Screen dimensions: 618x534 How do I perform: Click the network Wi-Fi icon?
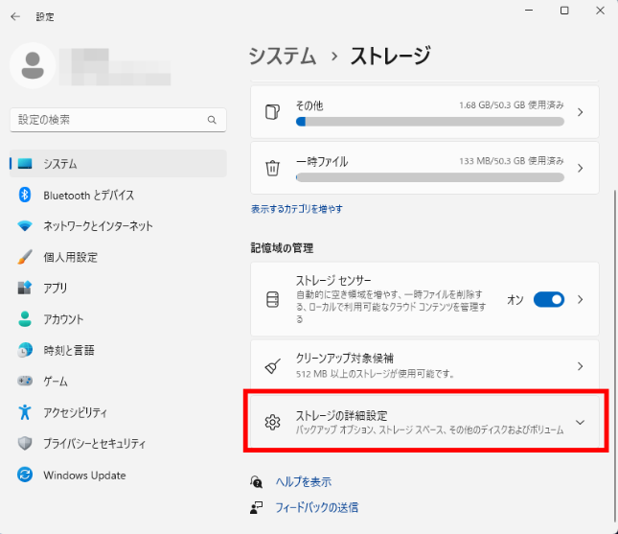pyautogui.click(x=25, y=226)
